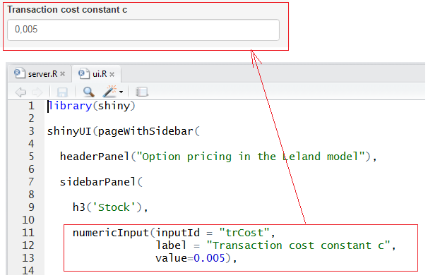Click line number 14 in the gutter
This screenshot has height=280, width=428.
tap(28, 271)
